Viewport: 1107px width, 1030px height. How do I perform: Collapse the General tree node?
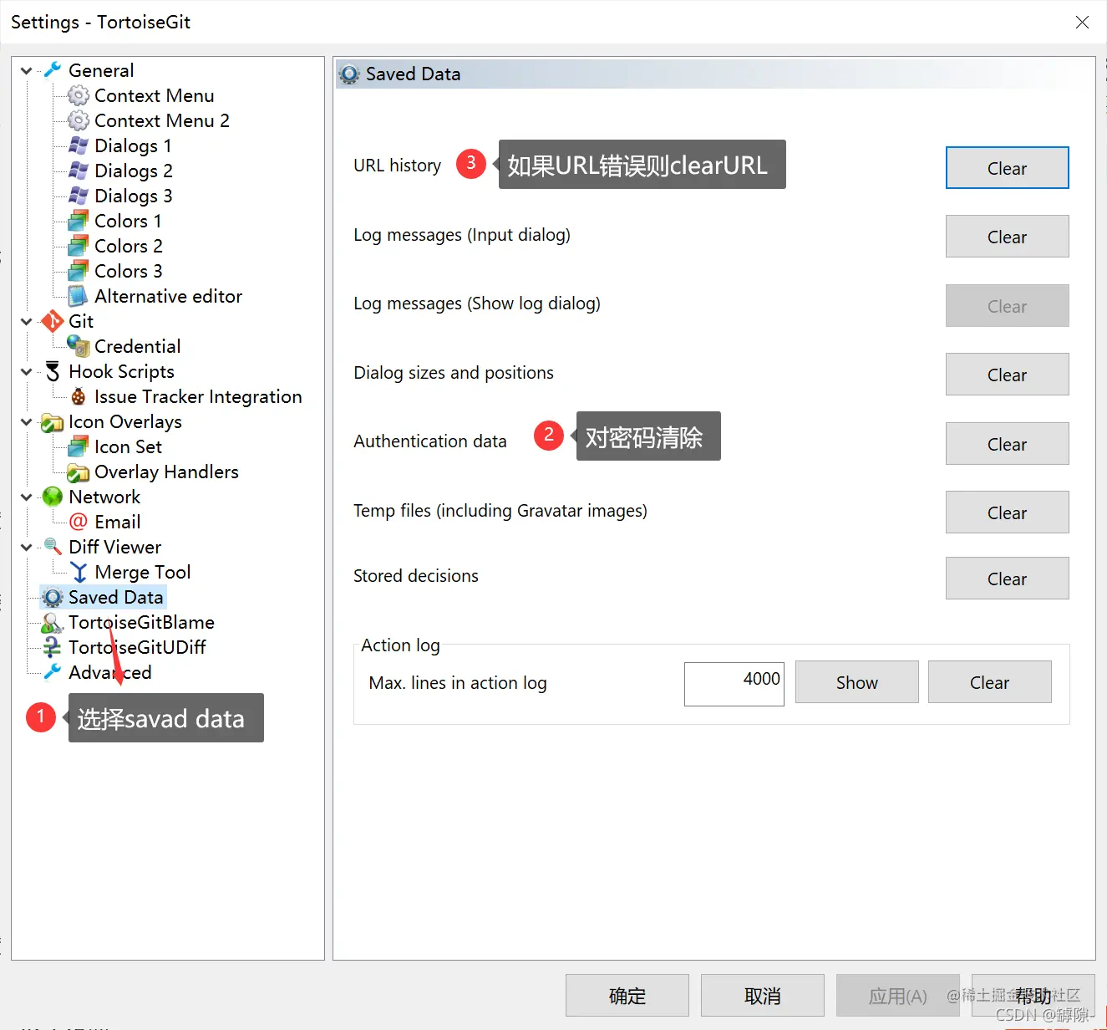click(x=27, y=71)
